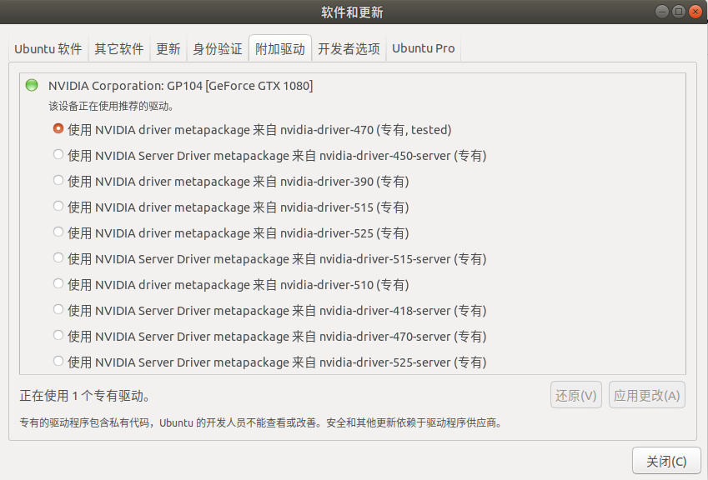The height and width of the screenshot is (480, 708).
Task: Maximize the 软件和更新 window
Action: [679, 12]
